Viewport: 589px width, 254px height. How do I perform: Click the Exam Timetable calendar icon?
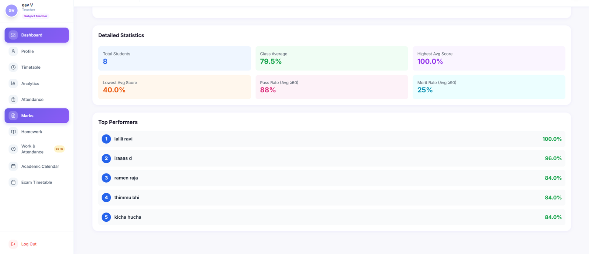(13, 182)
